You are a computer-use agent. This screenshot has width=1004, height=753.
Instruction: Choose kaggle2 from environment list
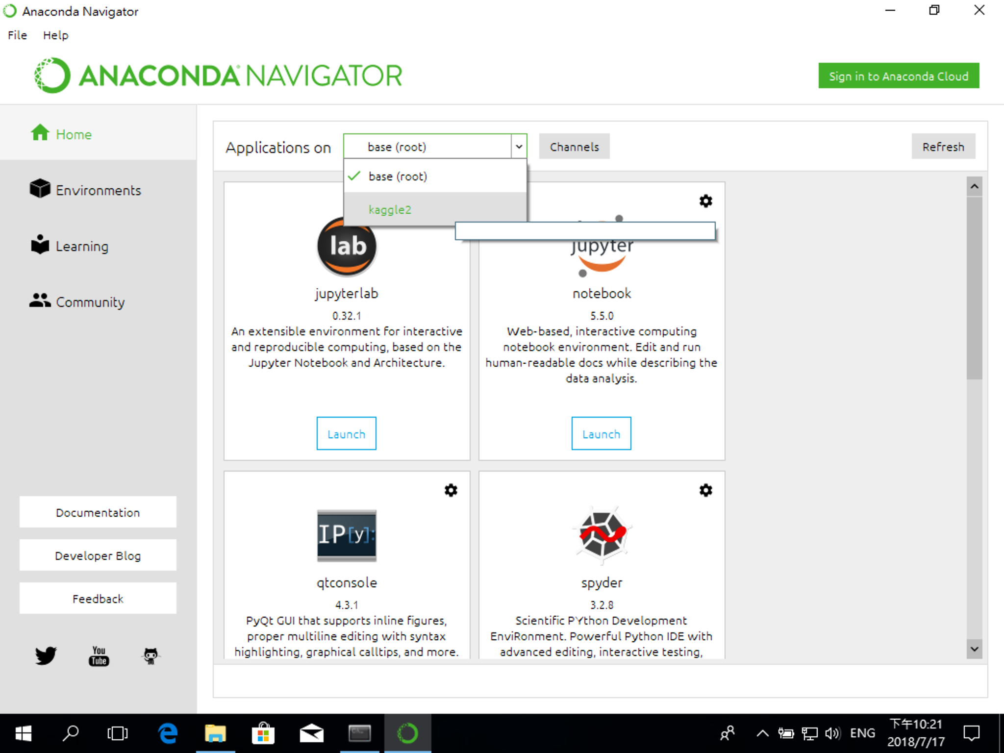390,210
